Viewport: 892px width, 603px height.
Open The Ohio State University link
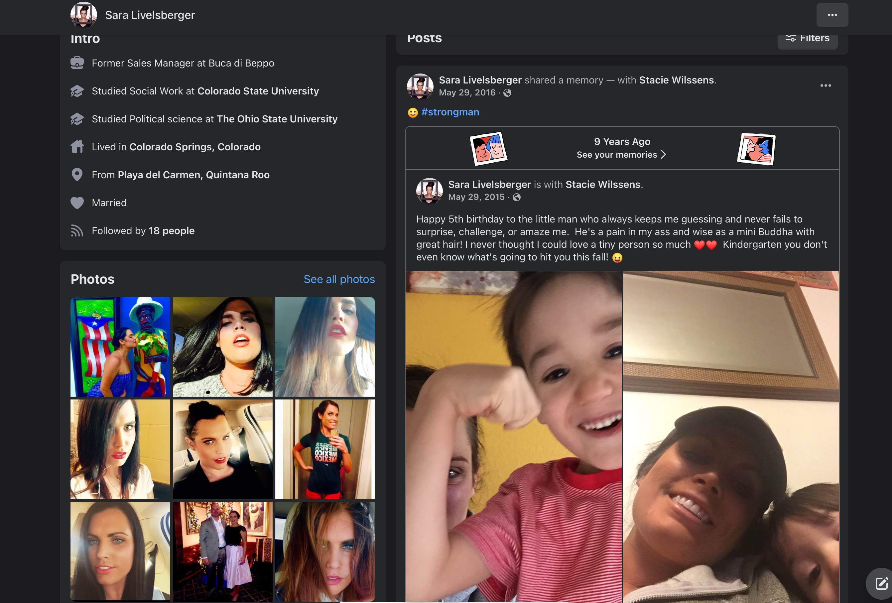coord(277,119)
